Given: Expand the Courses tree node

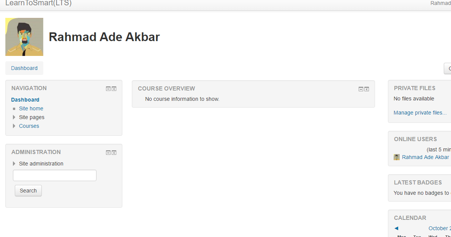Looking at the screenshot, I should coord(14,126).
